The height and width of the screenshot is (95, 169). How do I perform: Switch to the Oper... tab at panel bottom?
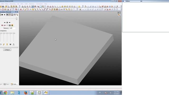7,84
